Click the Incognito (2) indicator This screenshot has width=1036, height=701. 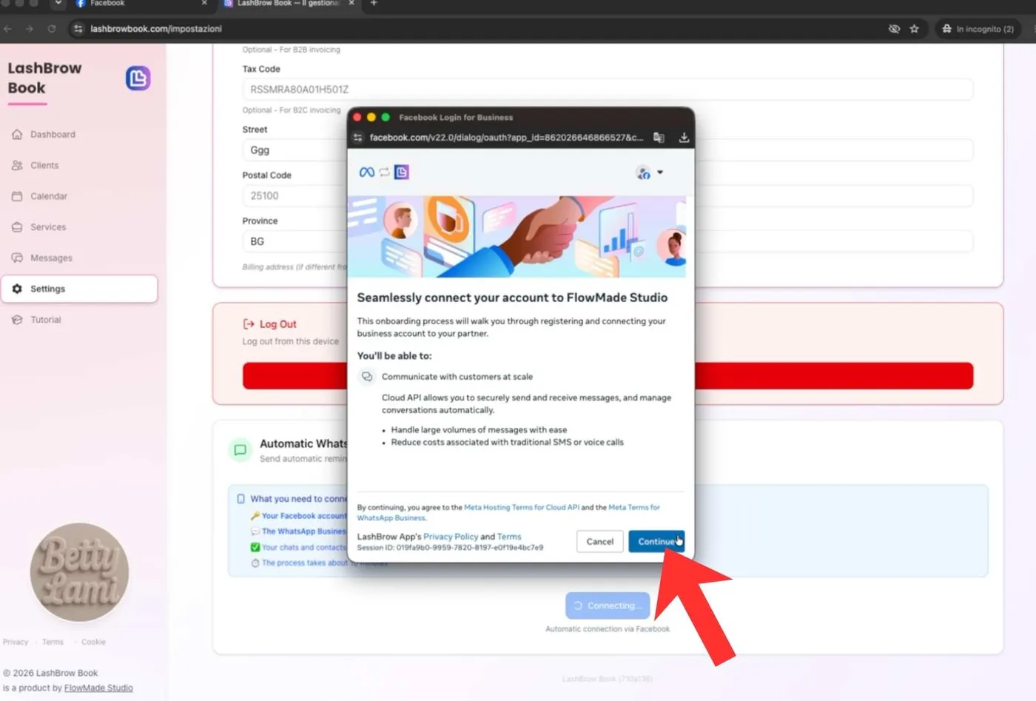[978, 29]
